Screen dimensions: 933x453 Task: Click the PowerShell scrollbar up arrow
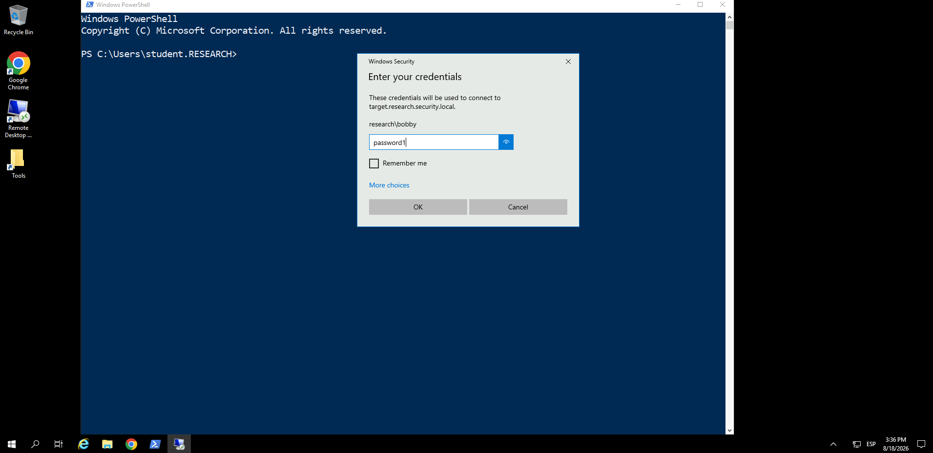(729, 17)
